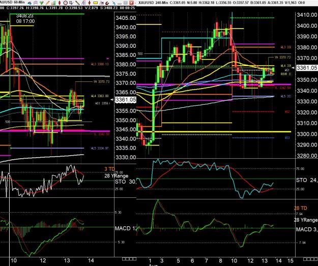Open the checklist properties icon

click(x=71, y=3)
